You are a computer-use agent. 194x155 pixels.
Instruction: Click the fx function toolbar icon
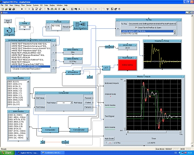(x=79, y=9)
